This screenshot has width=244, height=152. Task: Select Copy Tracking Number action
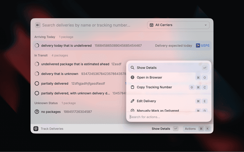click(154, 87)
